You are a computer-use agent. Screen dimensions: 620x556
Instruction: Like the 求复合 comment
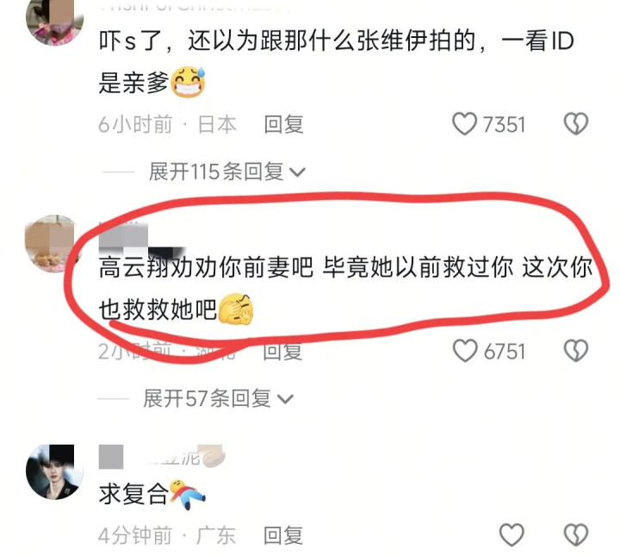click(512, 534)
